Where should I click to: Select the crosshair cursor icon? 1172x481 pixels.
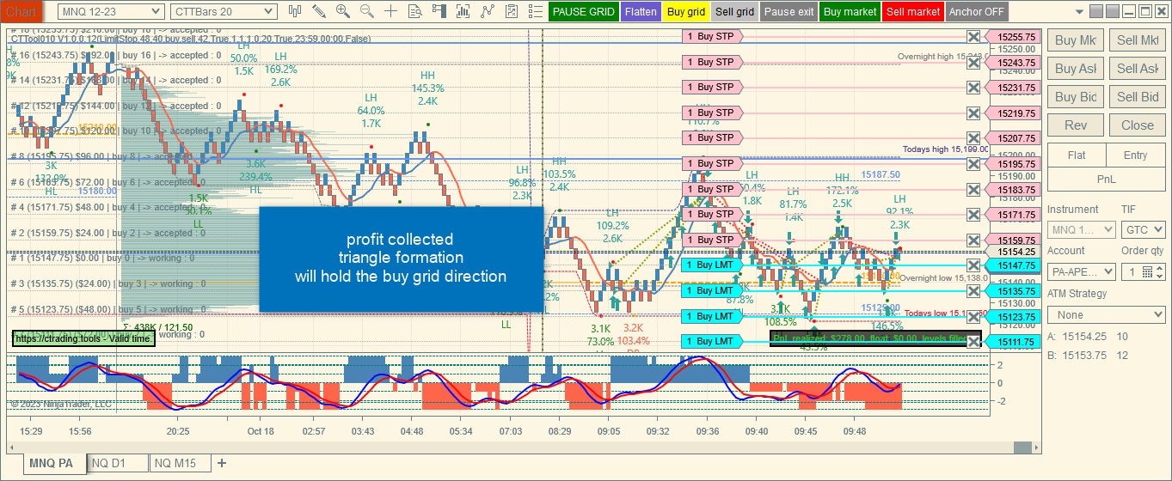[x=391, y=11]
